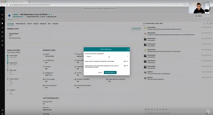Screen dimensions: 213x115
Task: Toggle underline in message editor
Action: (157, 109)
